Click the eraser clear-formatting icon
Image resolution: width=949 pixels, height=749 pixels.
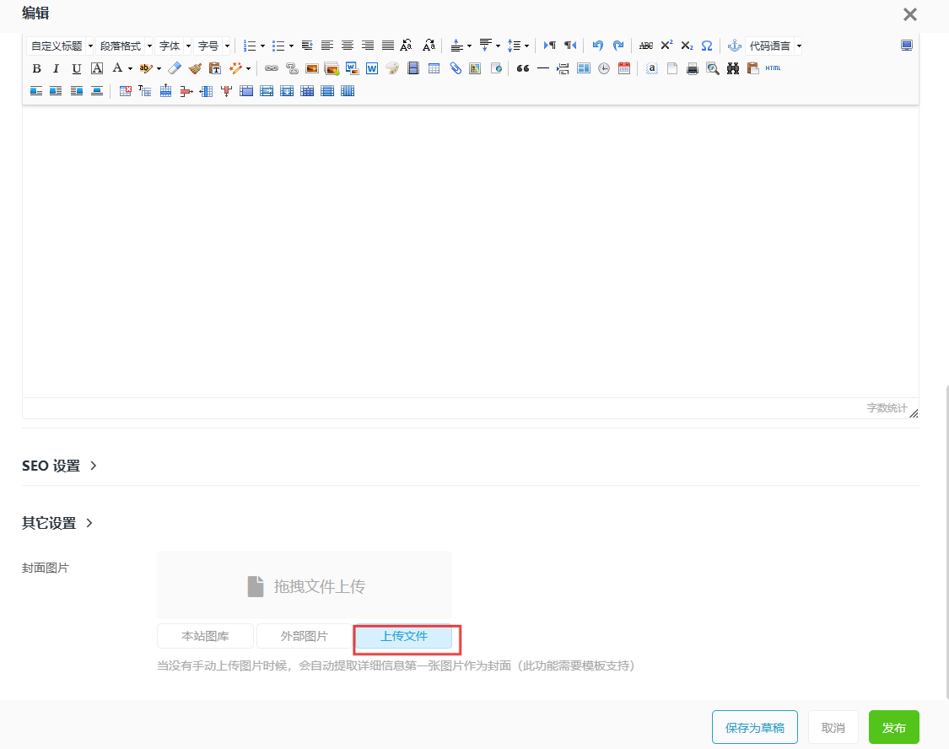(x=175, y=68)
